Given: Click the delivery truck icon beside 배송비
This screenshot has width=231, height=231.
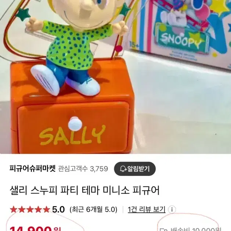Looking at the screenshot, I should [x=164, y=230].
